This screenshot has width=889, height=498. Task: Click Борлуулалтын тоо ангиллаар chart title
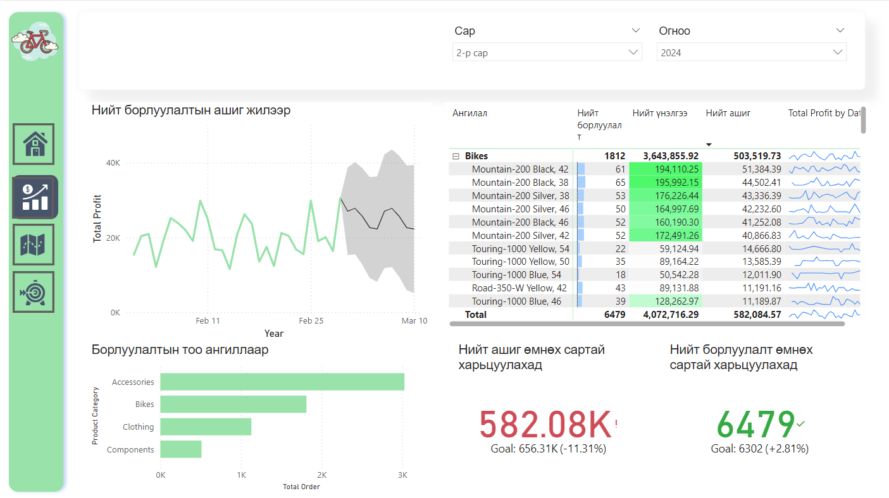coord(180,349)
